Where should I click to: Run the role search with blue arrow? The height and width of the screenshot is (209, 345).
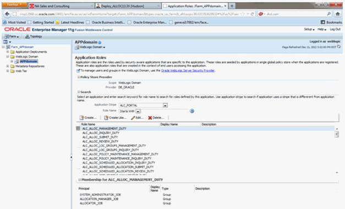click(192, 111)
